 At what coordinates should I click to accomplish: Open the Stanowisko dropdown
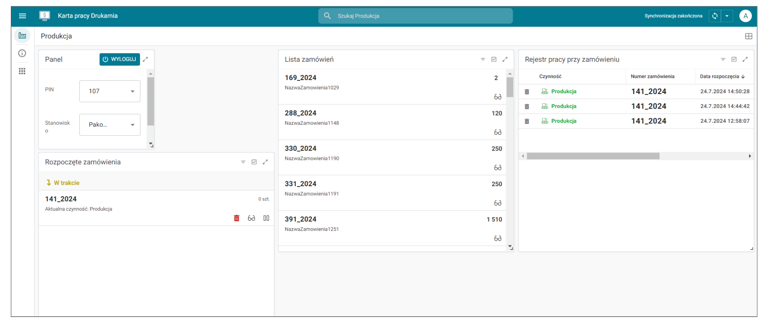click(x=110, y=125)
